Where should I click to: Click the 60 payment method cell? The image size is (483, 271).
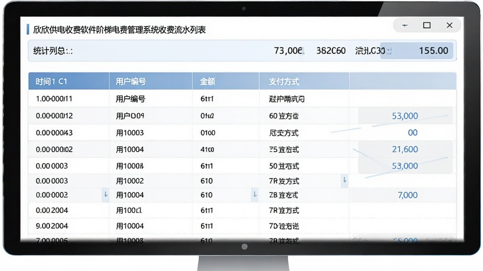283,116
